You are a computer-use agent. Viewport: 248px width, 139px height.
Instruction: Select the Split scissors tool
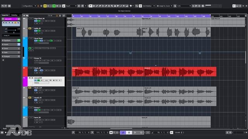click(x=103, y=6)
